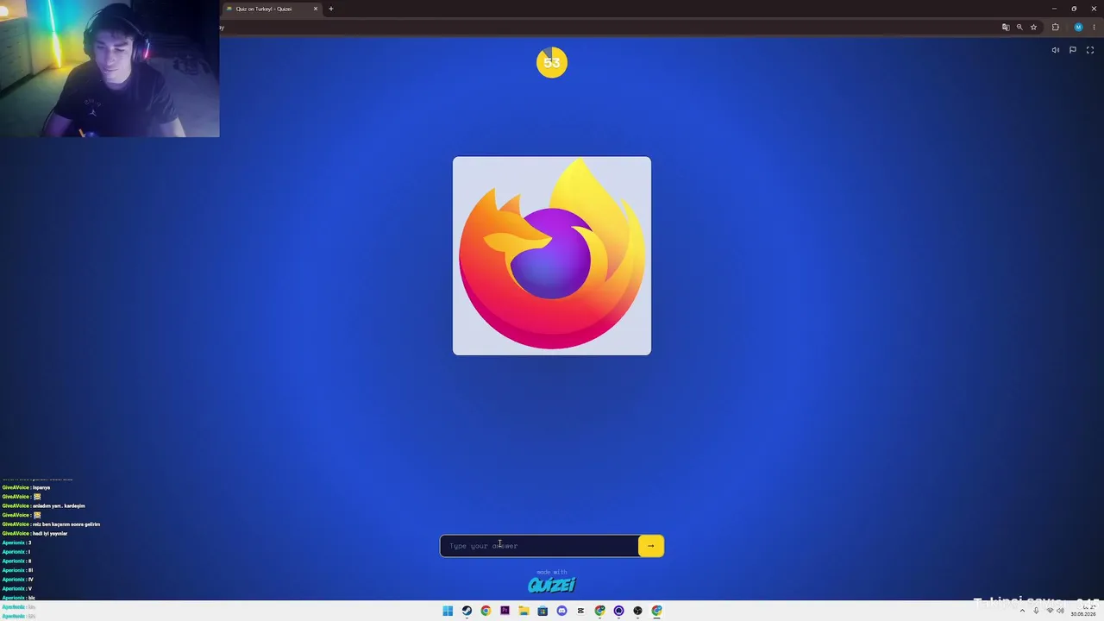Click the microphone icon in system tray
Viewport: 1104px width, 621px height.
1036,611
